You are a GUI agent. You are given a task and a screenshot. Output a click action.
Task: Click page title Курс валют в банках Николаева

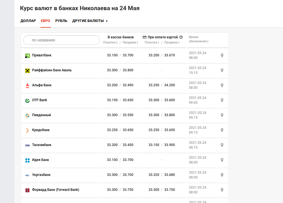pos(80,8)
